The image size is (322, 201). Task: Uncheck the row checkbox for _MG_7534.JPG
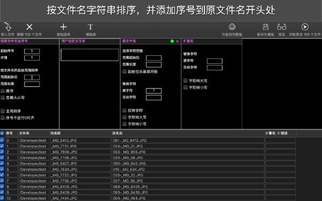pos(2,169)
